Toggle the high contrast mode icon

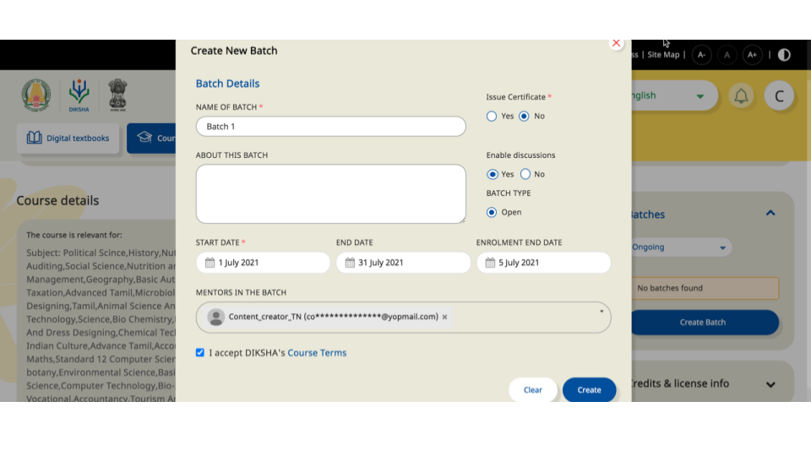pyautogui.click(x=784, y=55)
